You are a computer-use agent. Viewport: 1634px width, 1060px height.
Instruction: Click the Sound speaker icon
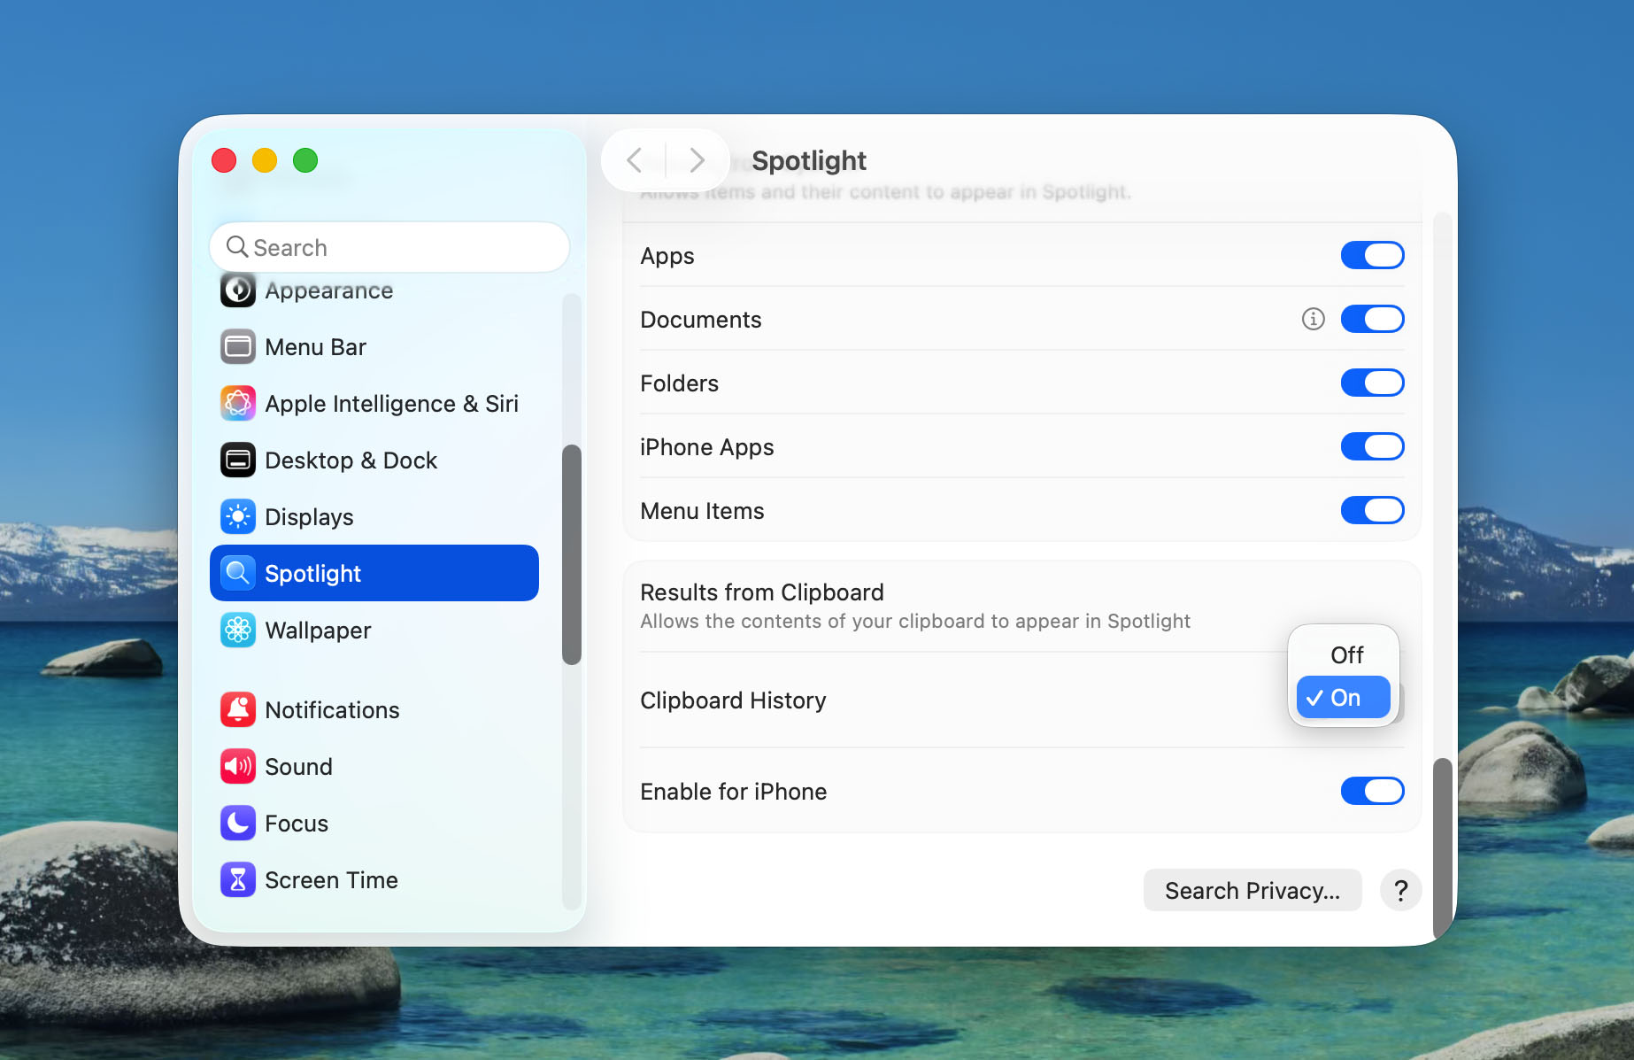[x=238, y=766]
